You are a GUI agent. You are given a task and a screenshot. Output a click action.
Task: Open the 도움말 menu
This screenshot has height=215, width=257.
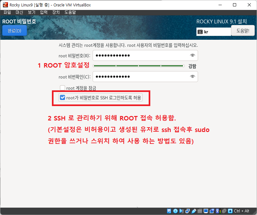coord(70,12)
